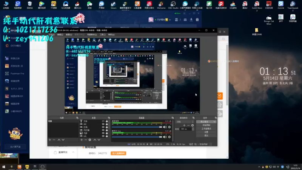Image resolution: width=302 pixels, height=170 pixels.
Task: Open the OBS Scene Collection menu
Action: (92, 35)
